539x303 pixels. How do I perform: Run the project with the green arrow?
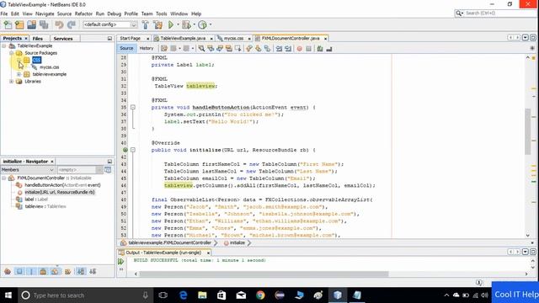171,24
